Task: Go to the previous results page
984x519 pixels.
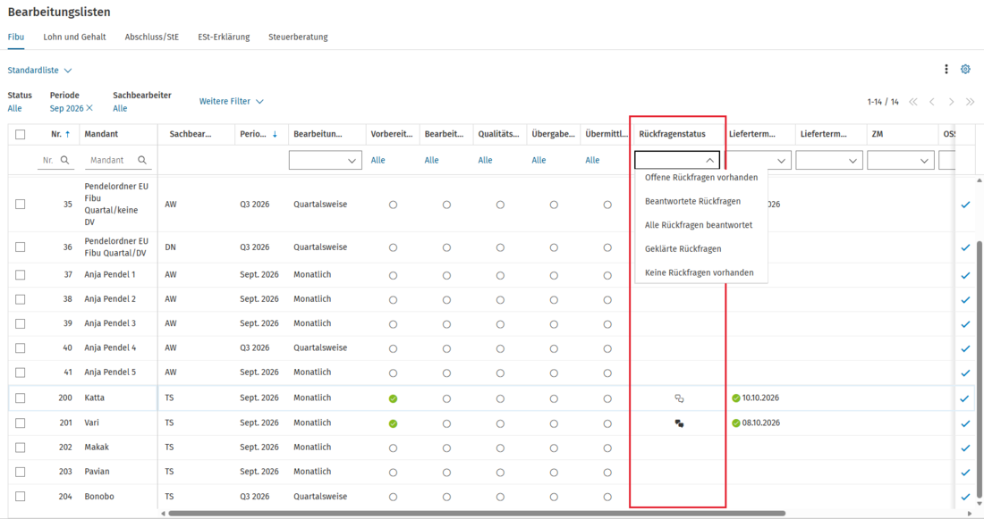Action: coord(932,102)
